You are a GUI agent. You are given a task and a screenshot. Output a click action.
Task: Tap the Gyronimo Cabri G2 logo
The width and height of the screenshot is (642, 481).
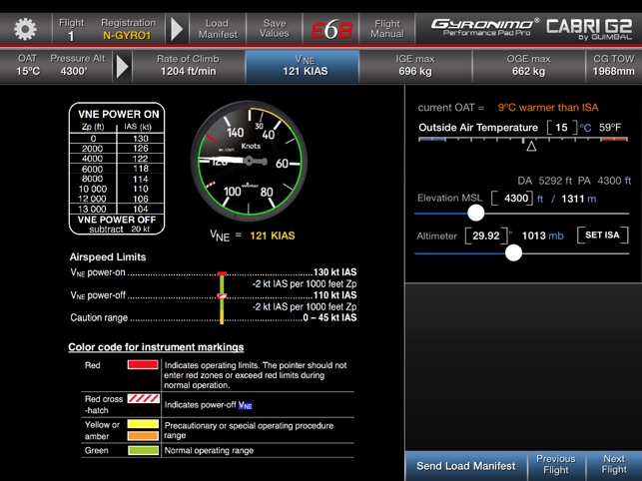(530, 29)
